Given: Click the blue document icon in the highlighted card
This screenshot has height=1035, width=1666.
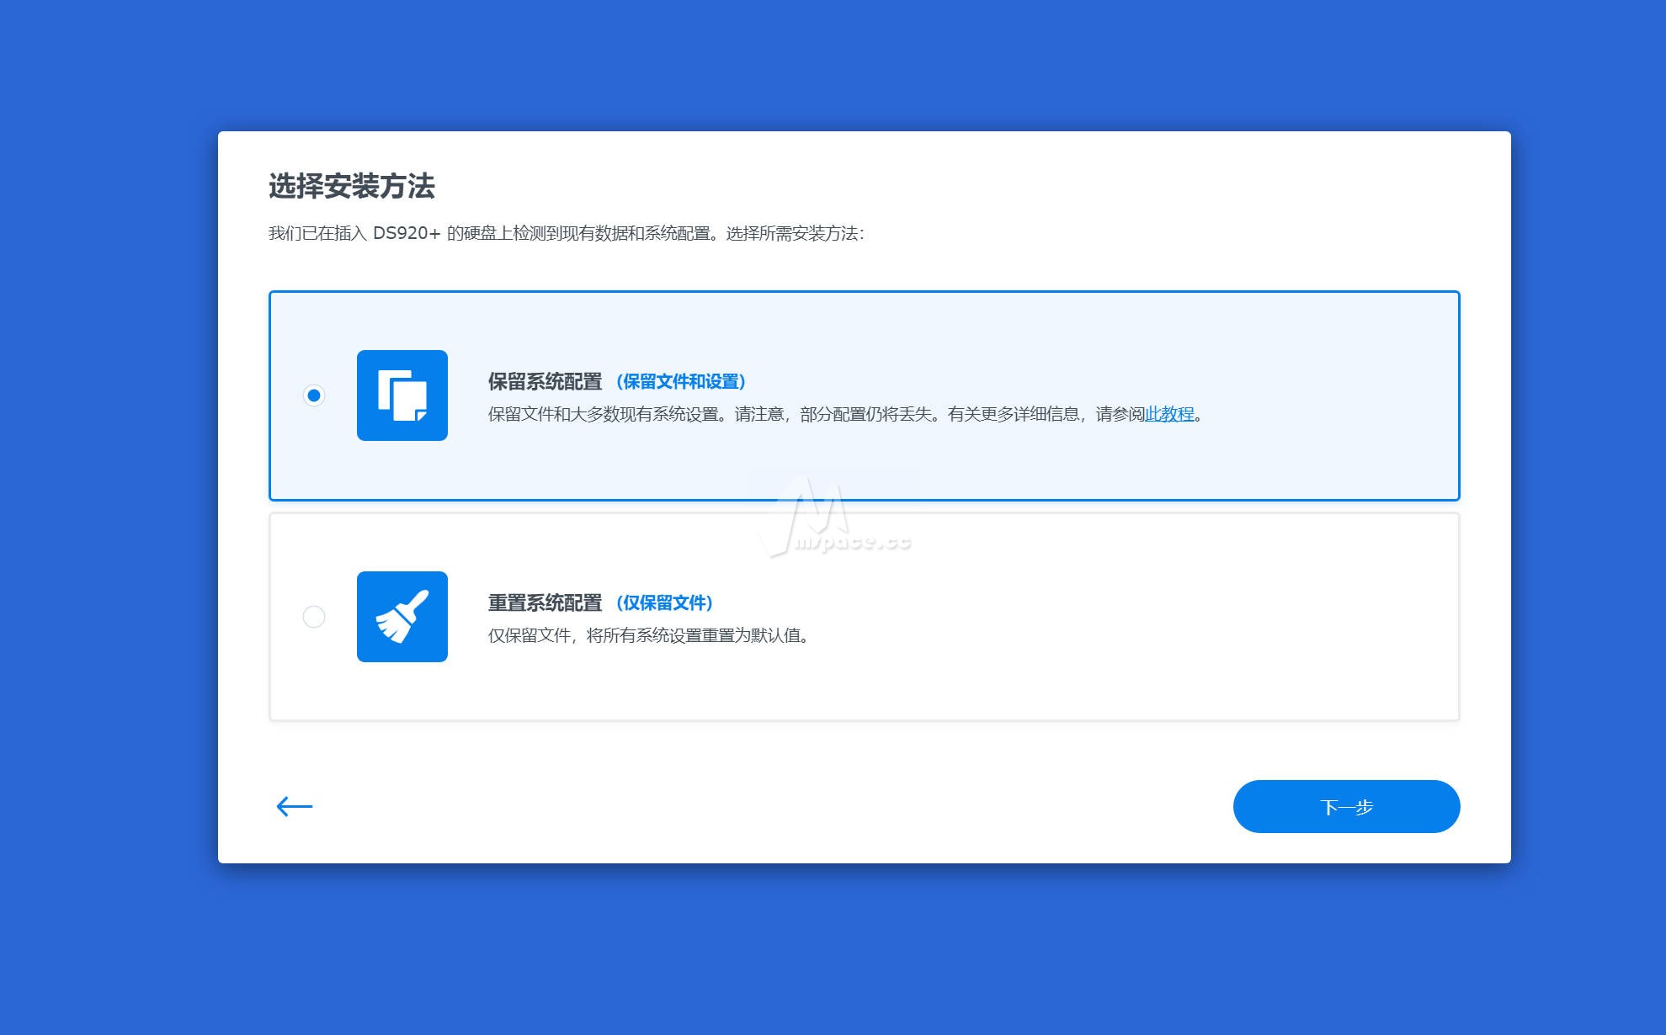Looking at the screenshot, I should click(x=402, y=395).
